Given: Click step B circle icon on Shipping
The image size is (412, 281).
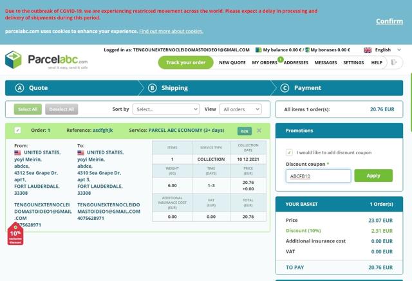Looking at the screenshot, I should (153, 88).
